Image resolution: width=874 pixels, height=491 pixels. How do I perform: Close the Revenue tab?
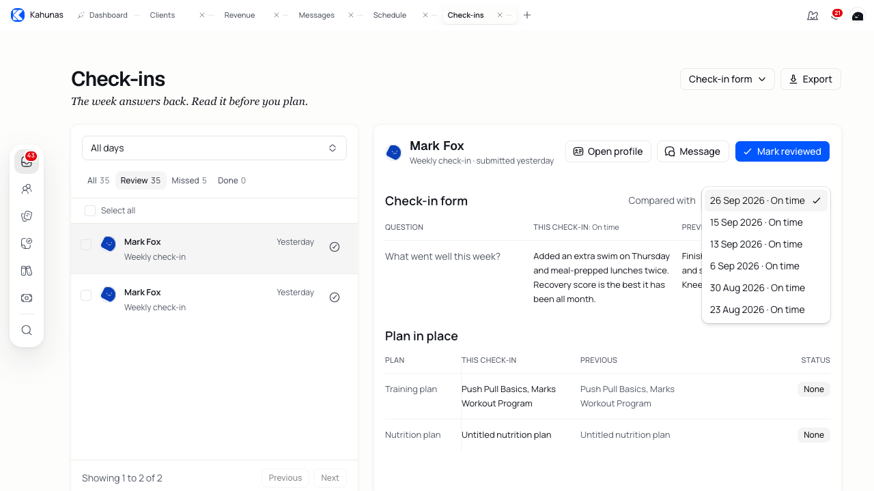(277, 15)
